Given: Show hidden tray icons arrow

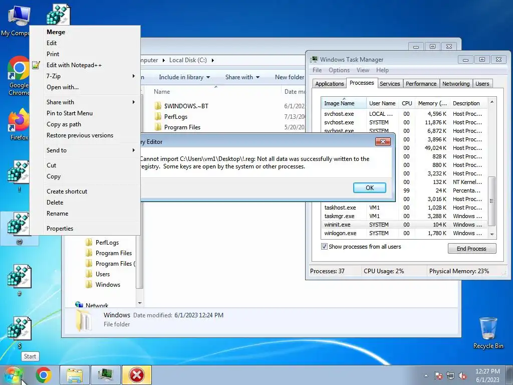Looking at the screenshot, I should 426,375.
